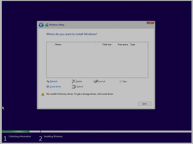Click the Load driver disc icon

(x=48, y=87)
